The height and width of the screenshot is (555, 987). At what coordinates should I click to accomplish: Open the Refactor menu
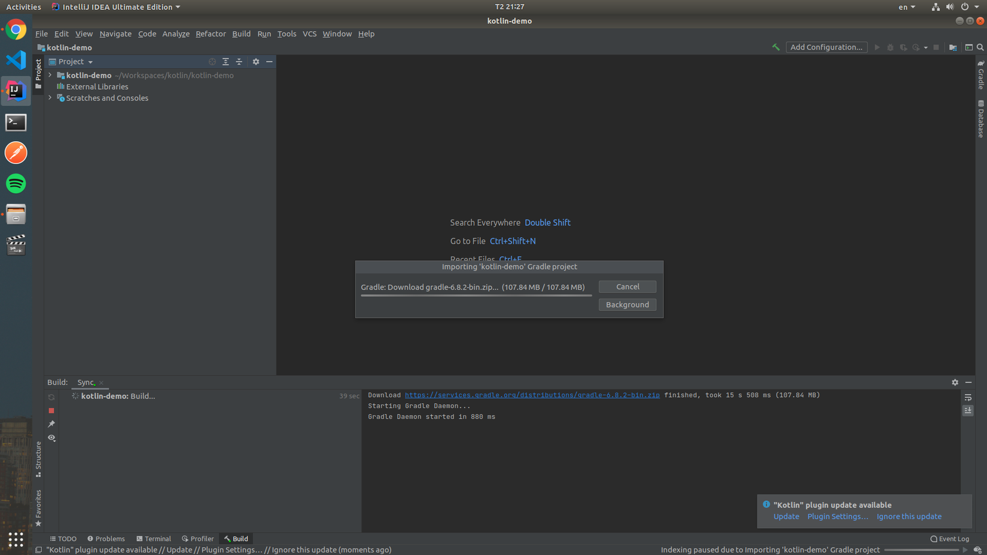click(211, 34)
